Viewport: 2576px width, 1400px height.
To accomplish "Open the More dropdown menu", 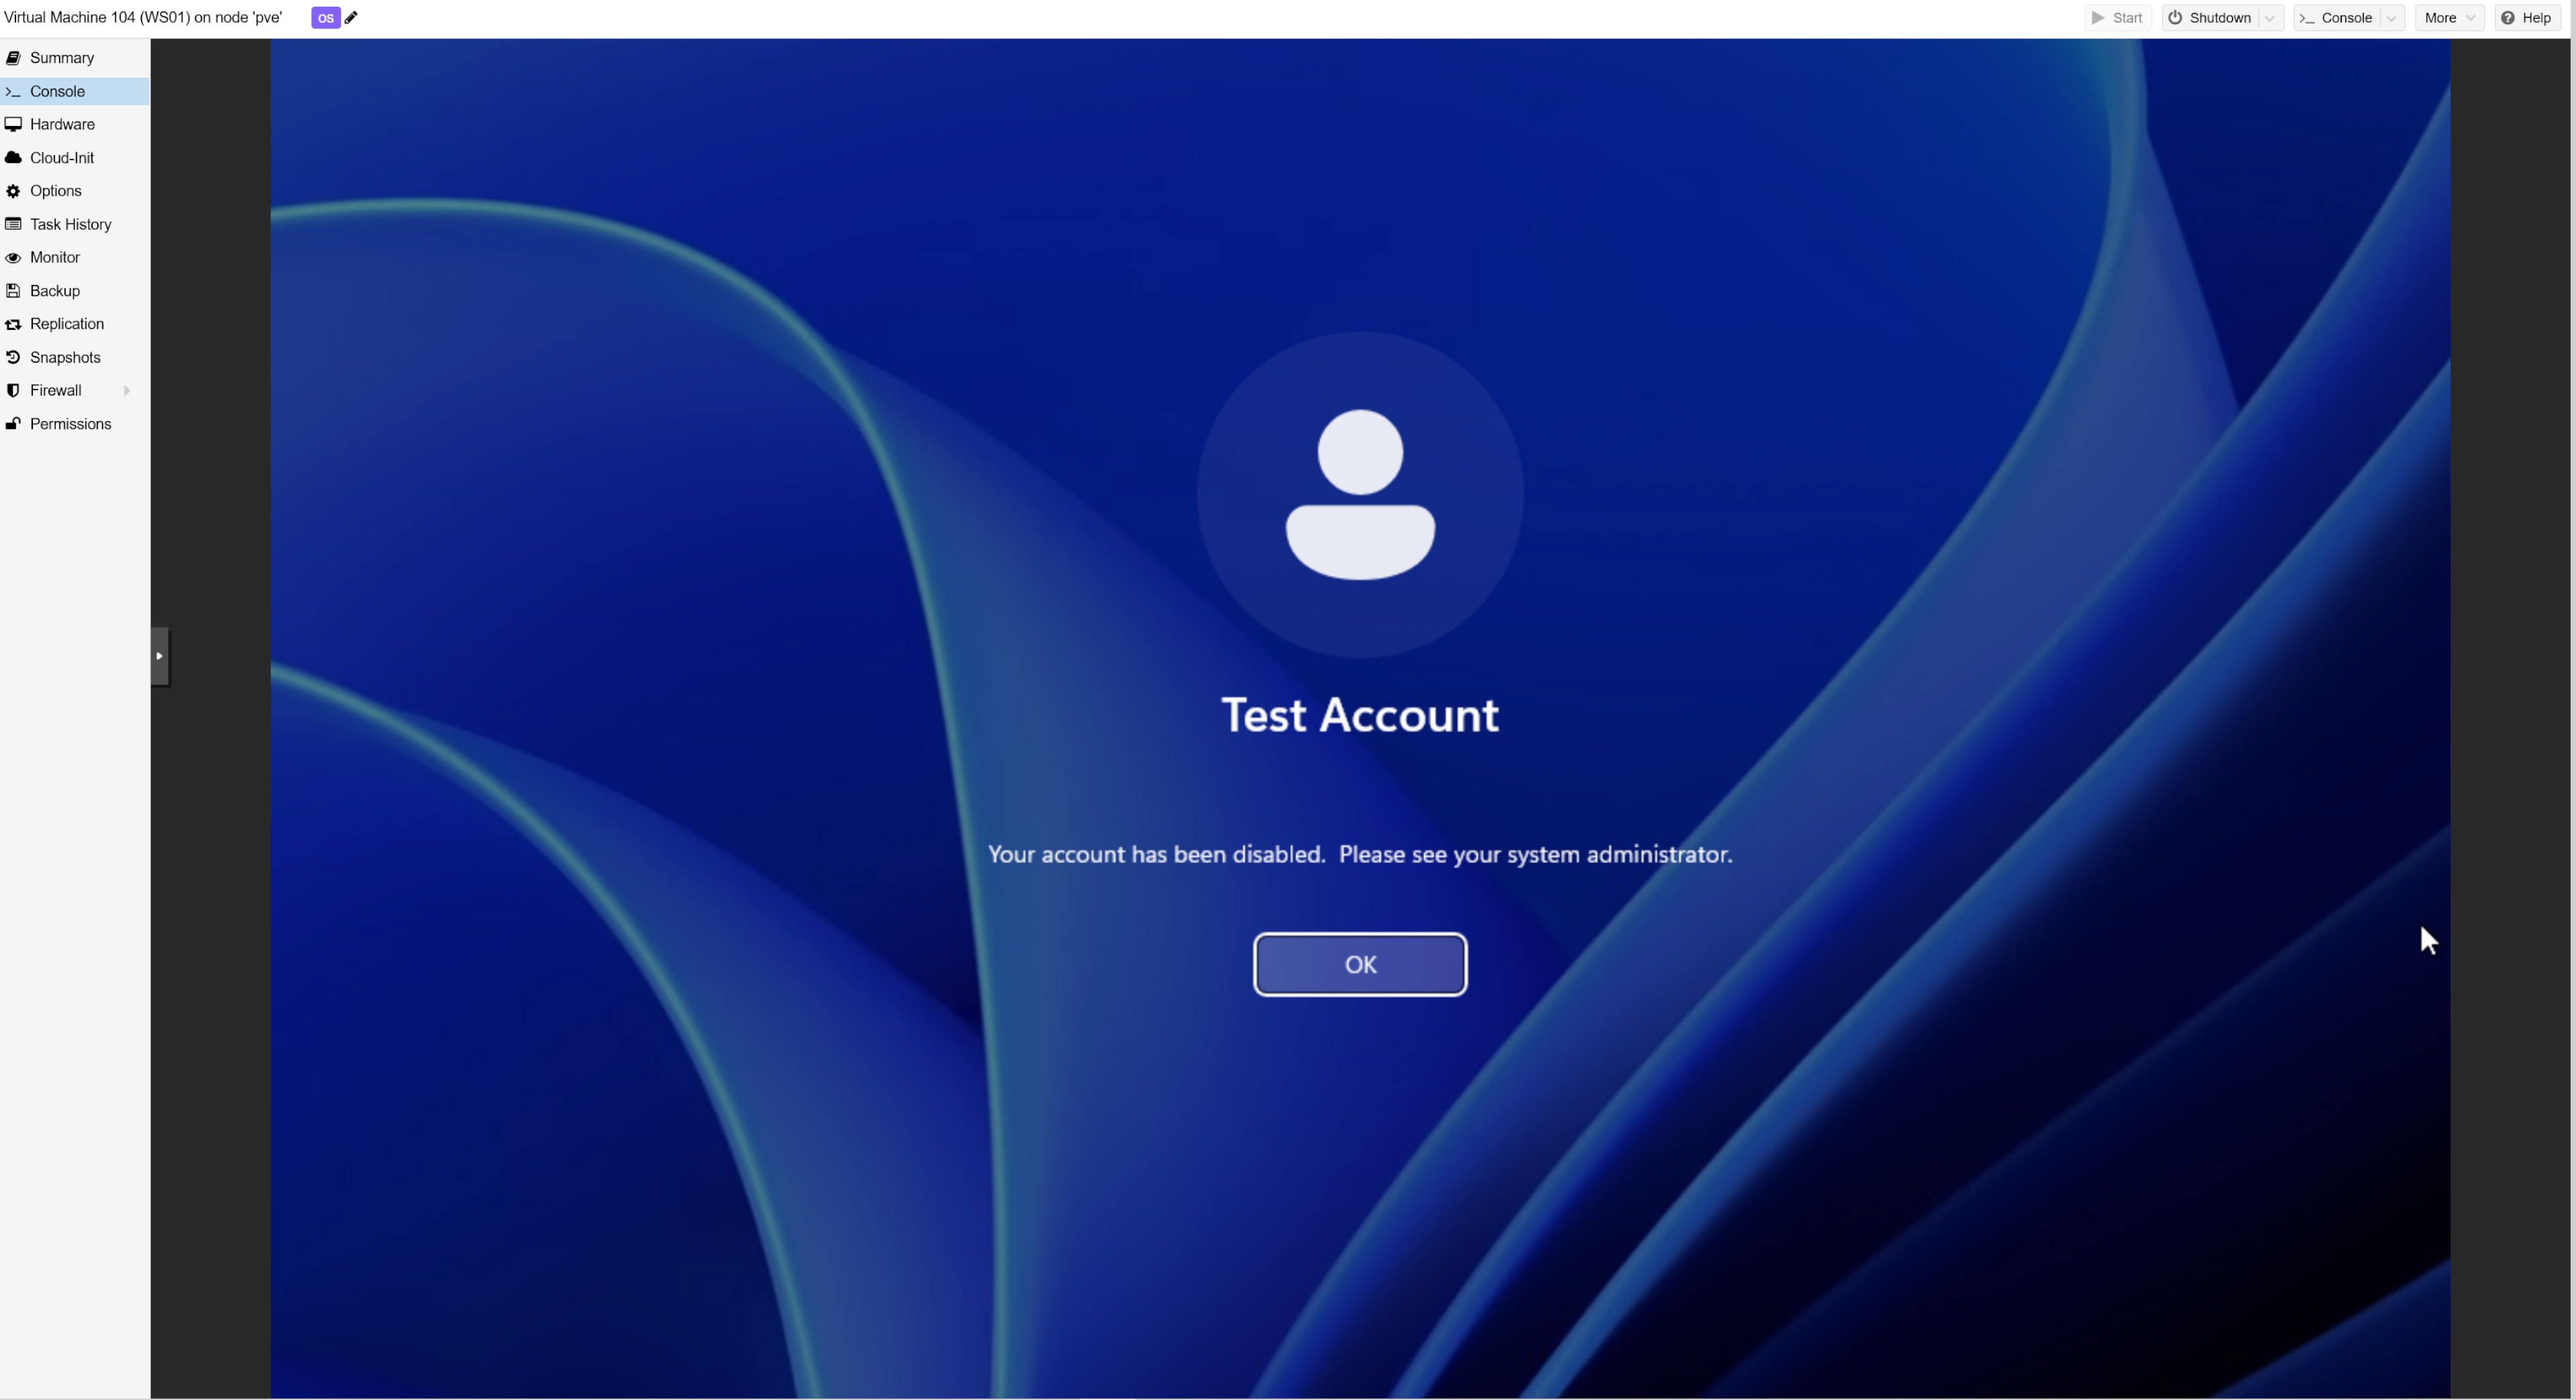I will click(x=2449, y=18).
